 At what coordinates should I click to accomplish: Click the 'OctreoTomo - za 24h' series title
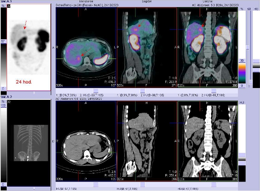pyautogui.click(x=87, y=5)
